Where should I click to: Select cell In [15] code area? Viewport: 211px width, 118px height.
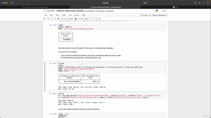(112, 67)
